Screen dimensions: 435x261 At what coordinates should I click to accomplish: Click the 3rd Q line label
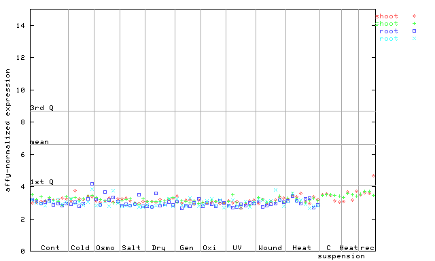pyautogui.click(x=41, y=107)
